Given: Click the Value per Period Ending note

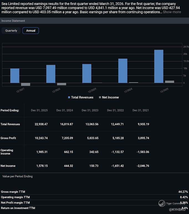Looking at the screenshot, I should (17, 176).
